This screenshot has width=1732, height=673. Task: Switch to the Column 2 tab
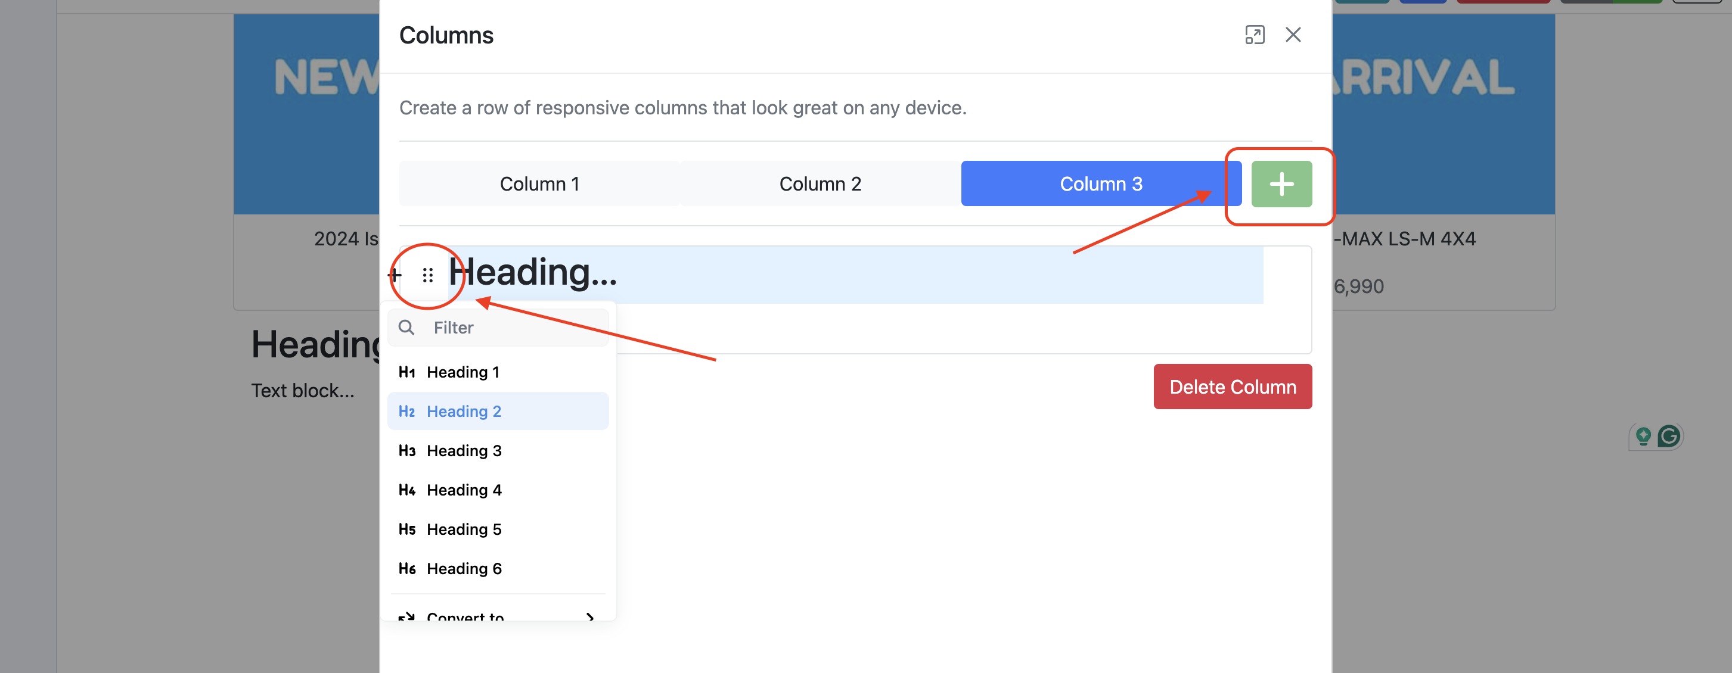tap(820, 184)
